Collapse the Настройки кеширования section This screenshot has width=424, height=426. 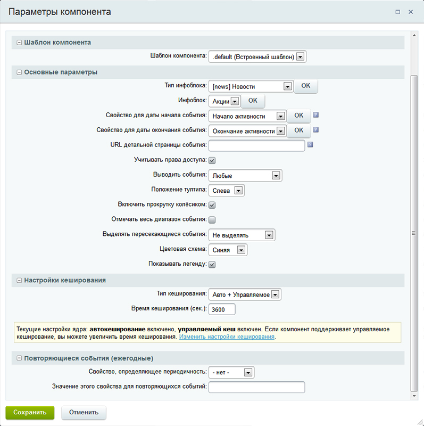pos(19,280)
